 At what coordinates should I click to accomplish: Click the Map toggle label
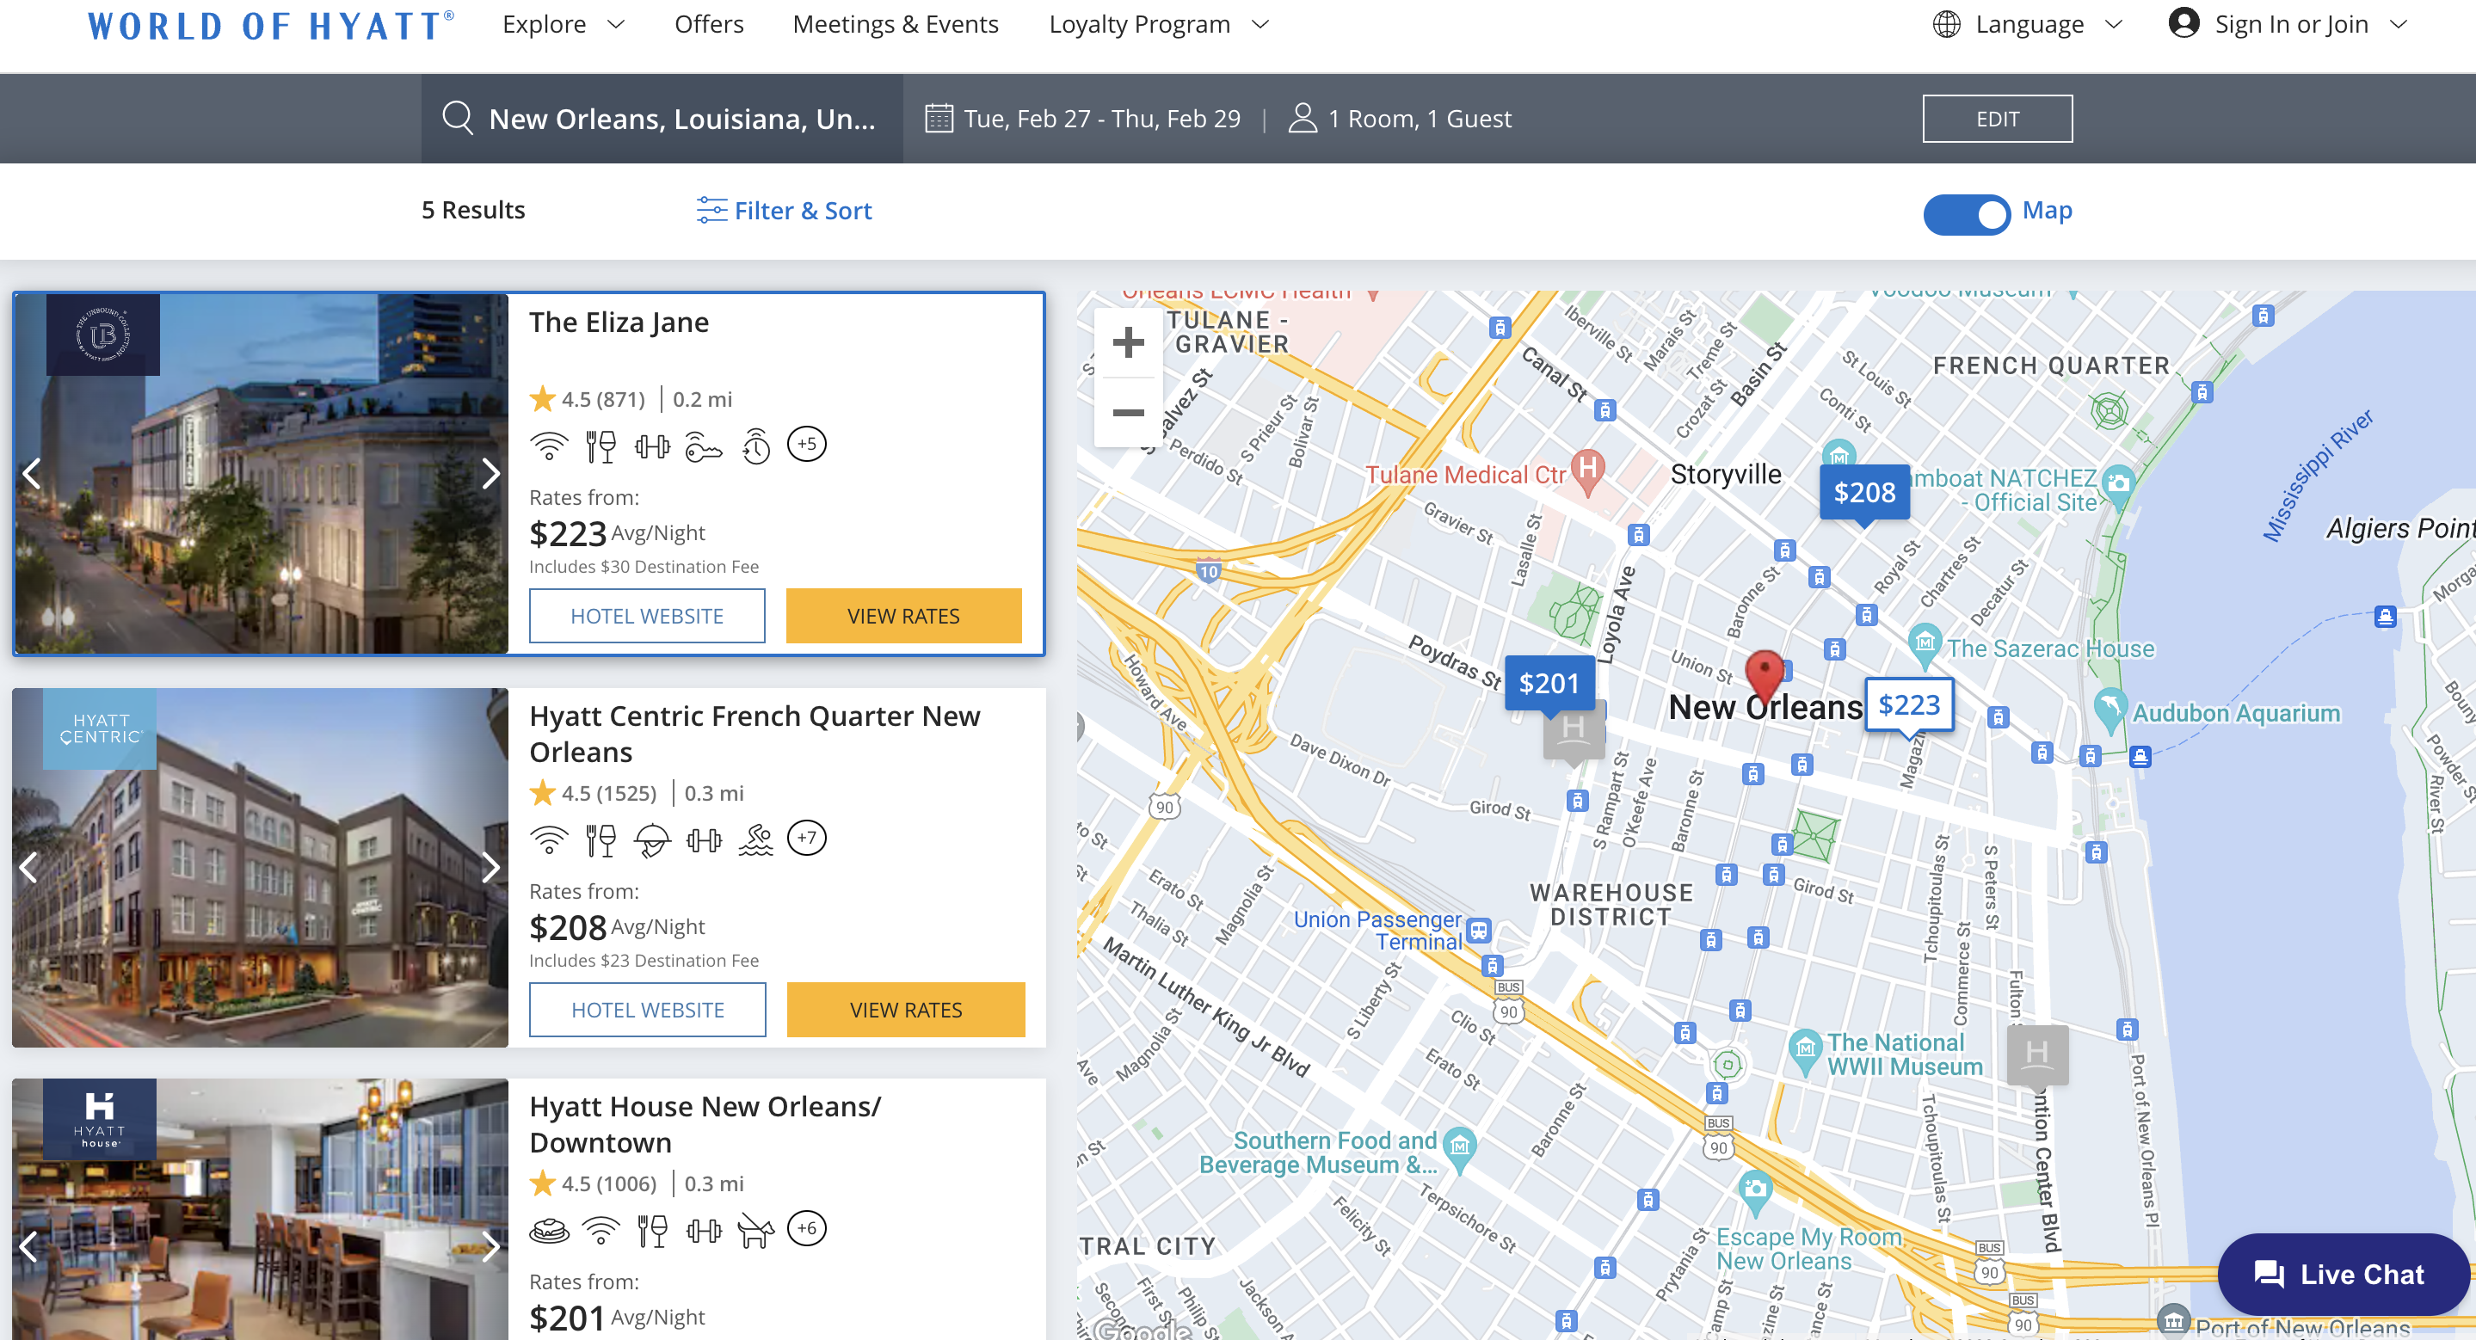pos(2048,211)
